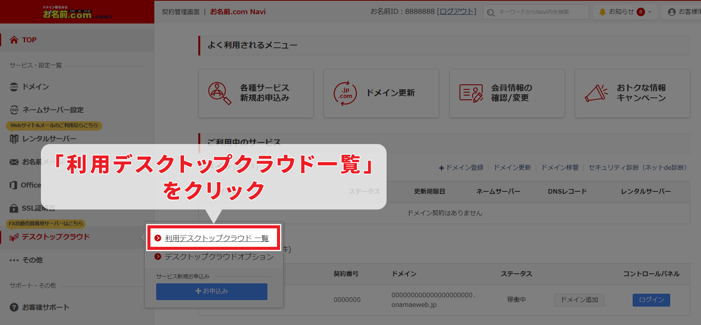Click the blue お申込み button
701x325 pixels.
coord(212,291)
